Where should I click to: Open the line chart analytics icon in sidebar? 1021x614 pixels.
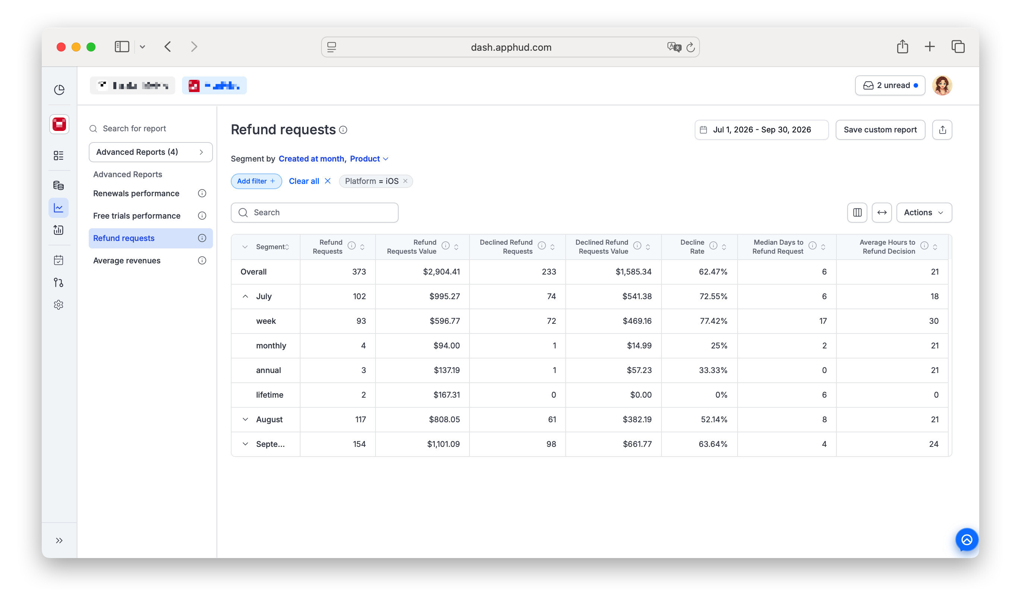coord(58,208)
